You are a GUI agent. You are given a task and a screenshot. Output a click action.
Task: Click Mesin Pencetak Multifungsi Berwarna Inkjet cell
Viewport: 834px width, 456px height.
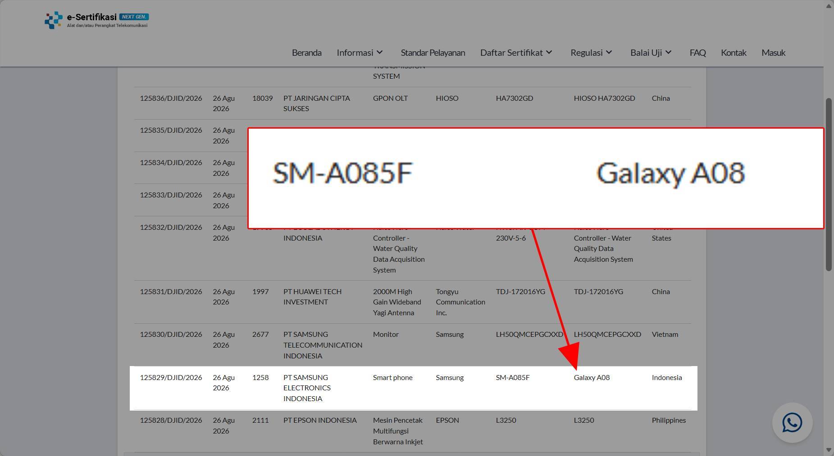(x=398, y=431)
